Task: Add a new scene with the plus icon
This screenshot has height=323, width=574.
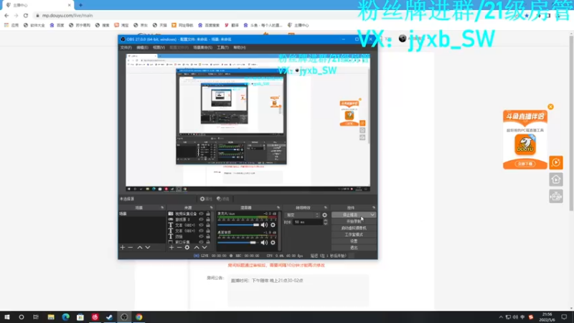Action: 123,248
